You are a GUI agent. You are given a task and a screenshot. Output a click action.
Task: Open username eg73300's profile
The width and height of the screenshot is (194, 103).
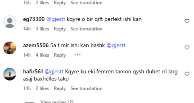(x=34, y=19)
